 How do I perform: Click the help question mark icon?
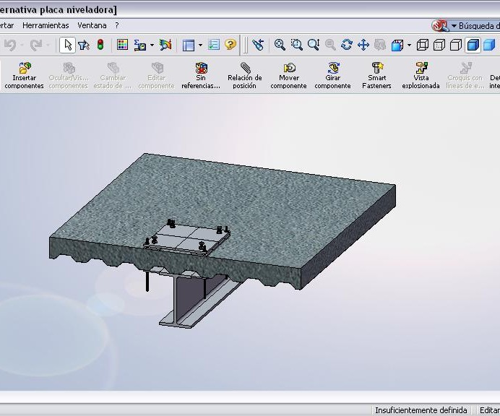(x=230, y=45)
